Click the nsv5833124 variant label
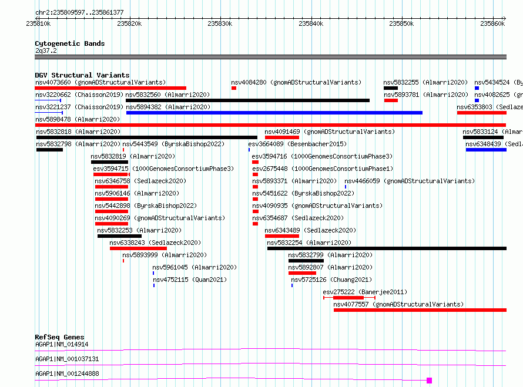Viewport: 523px width, 387px height. 492,132
